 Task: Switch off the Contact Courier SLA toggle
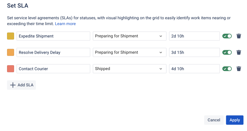click(227, 69)
